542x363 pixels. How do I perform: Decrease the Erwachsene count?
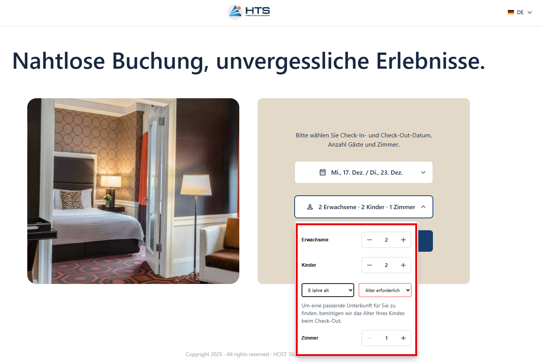pos(370,240)
